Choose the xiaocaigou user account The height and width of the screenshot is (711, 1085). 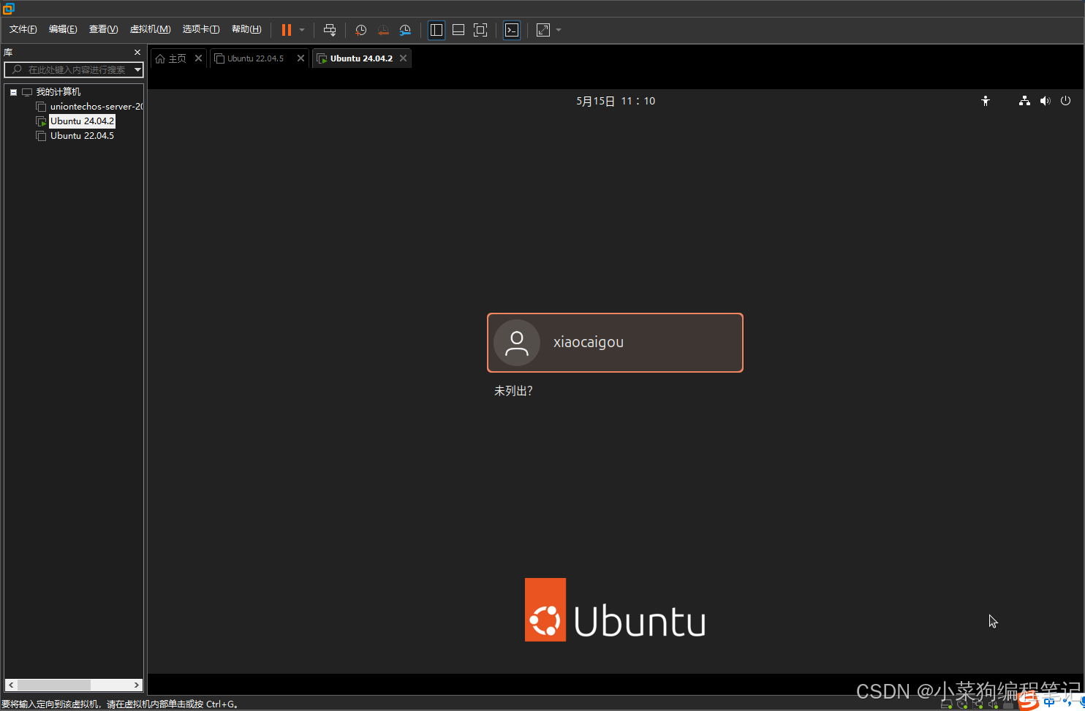615,343
